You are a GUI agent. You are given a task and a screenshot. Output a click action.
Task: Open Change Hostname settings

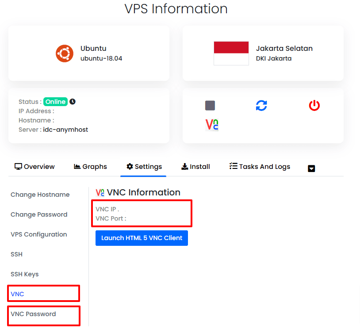(40, 195)
